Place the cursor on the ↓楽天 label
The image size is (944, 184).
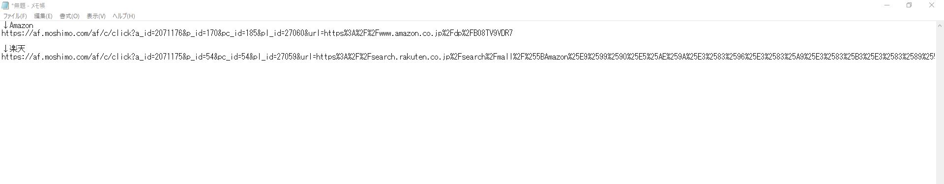coord(14,49)
